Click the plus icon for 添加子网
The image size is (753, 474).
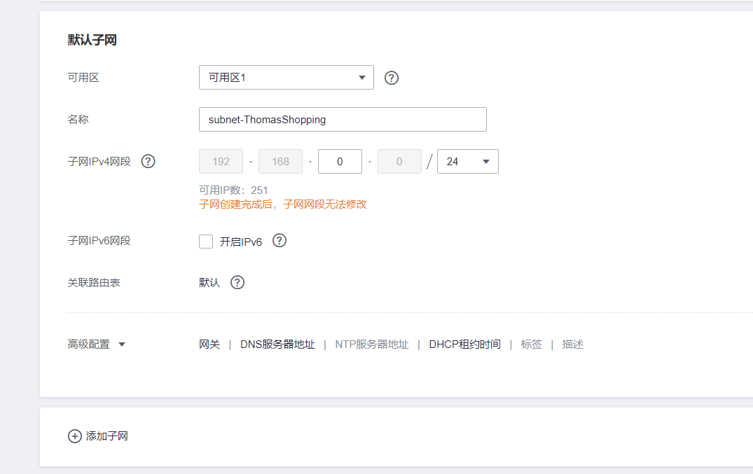click(x=74, y=436)
